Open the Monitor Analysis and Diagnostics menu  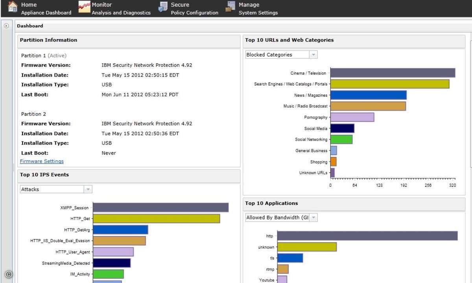pyautogui.click(x=121, y=9)
